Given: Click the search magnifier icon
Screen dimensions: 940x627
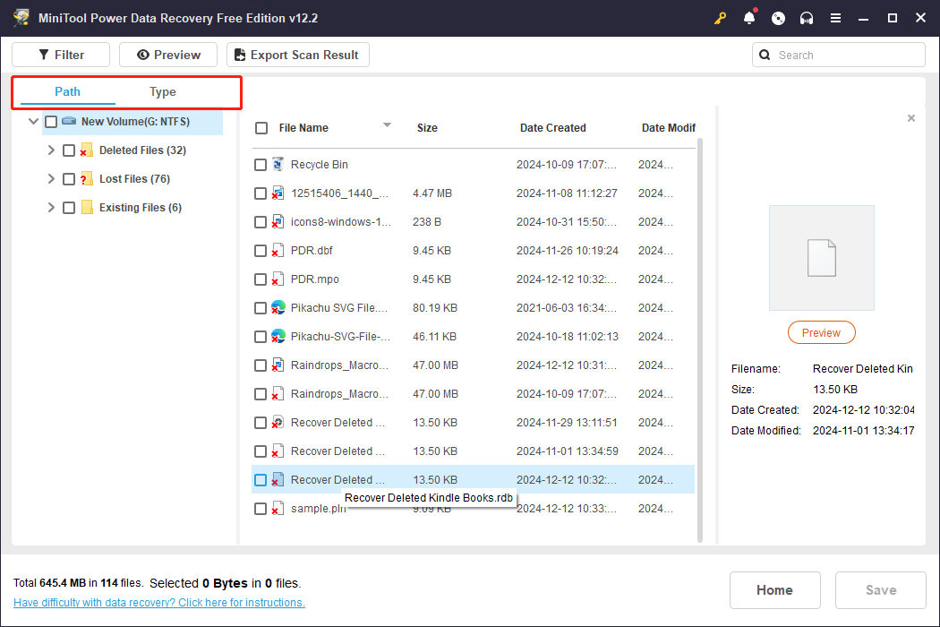Looking at the screenshot, I should tap(765, 56).
